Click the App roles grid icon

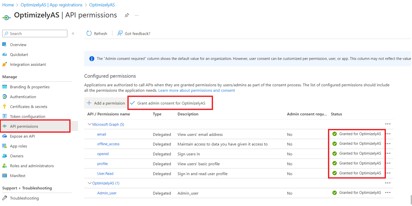[x=5, y=146]
